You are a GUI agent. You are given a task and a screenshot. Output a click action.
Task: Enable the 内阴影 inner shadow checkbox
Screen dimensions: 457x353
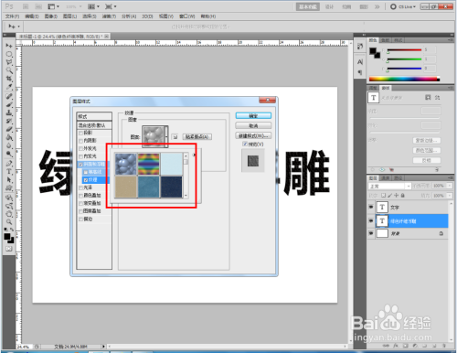click(x=80, y=141)
